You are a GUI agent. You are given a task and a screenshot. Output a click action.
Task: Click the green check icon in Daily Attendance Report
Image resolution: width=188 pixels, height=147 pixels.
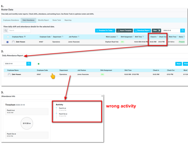tap(39, 64)
